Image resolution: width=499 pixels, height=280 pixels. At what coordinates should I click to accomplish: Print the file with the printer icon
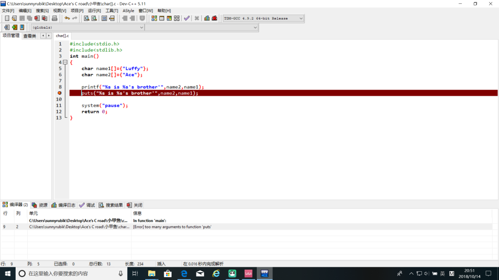click(55, 18)
